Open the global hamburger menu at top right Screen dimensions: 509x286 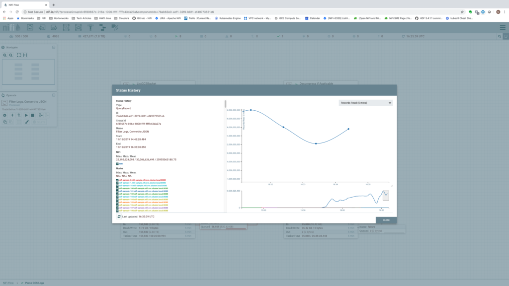(504, 28)
